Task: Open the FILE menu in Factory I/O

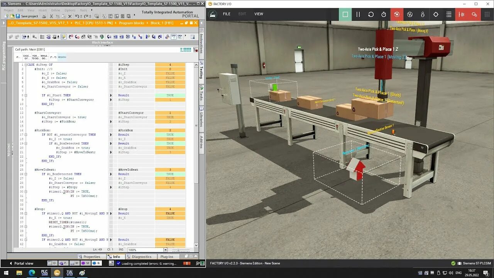Action: (227, 14)
